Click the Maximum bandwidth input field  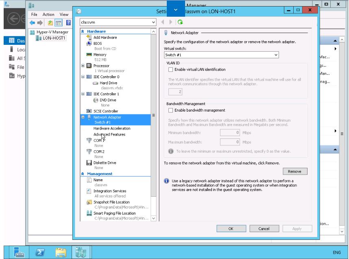230,142
